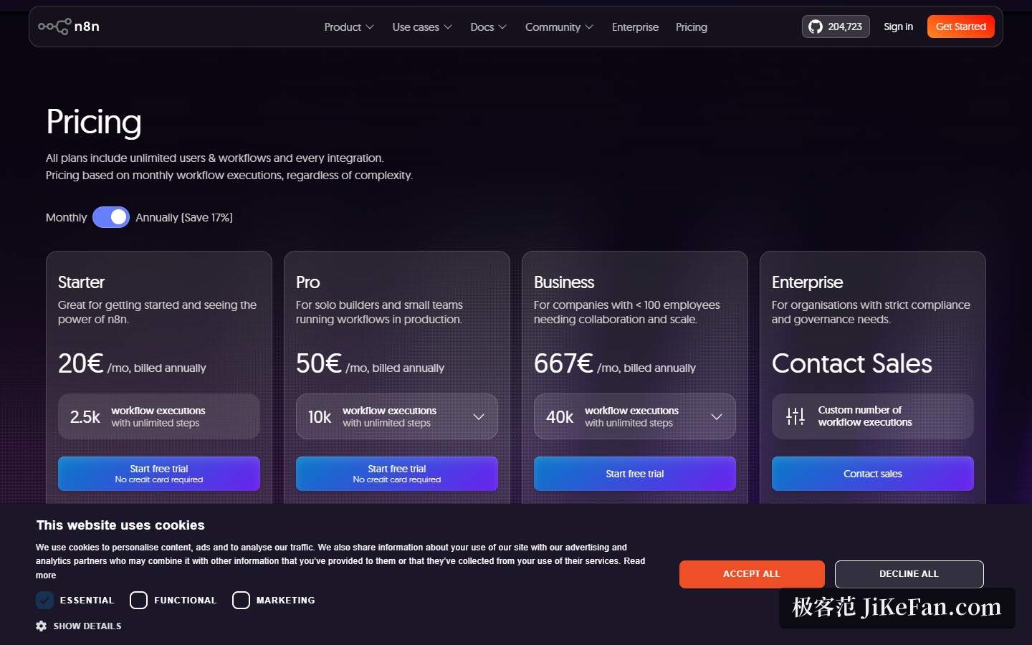
Task: Click the Starter 2.5k workflow executions box
Action: tap(159, 416)
